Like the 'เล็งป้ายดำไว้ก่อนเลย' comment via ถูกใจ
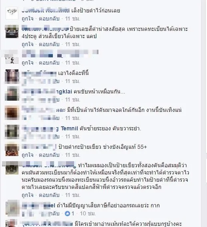Image resolution: width=207 pixels, height=227 pixels. pos(28,19)
